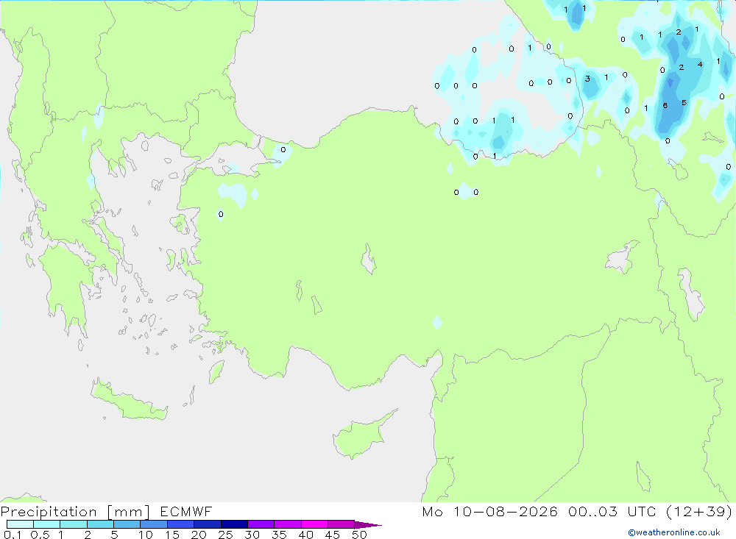Click the (12+39) forecast offset label

point(699,511)
